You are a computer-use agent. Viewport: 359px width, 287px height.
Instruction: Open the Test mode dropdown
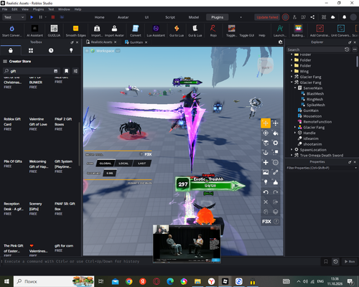pos(14,17)
